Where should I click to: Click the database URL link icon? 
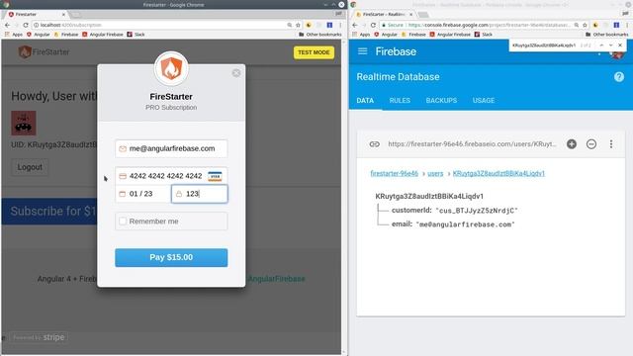pyautogui.click(x=374, y=144)
